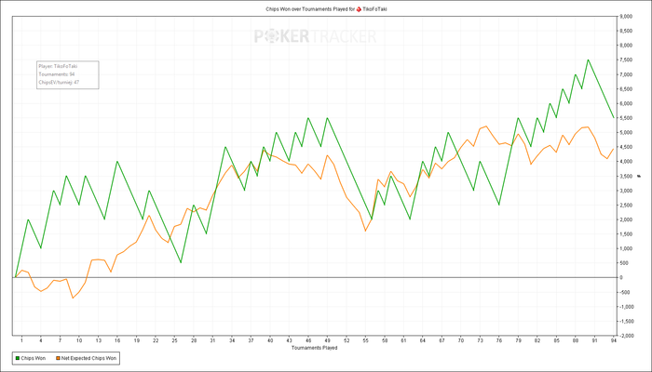The image size is (652, 372).
Task: Click the orange line's lowest dip below zero
Action: point(73,298)
